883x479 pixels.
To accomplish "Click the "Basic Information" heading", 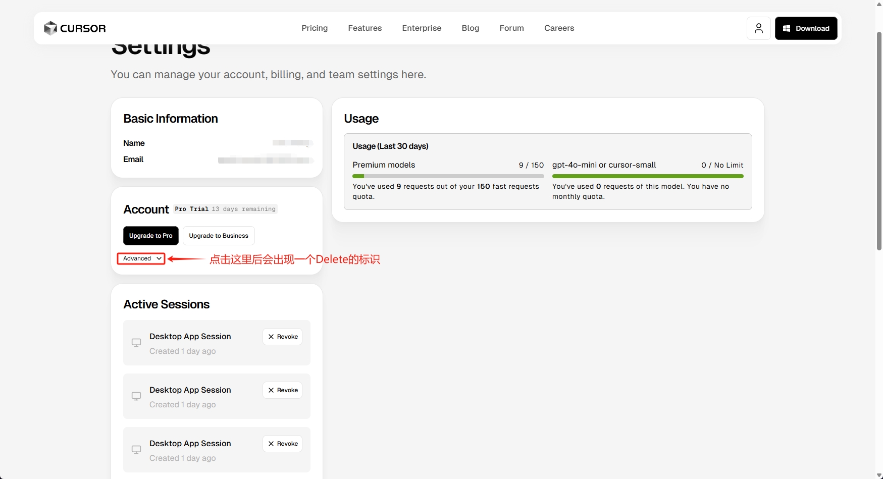I will pyautogui.click(x=171, y=119).
